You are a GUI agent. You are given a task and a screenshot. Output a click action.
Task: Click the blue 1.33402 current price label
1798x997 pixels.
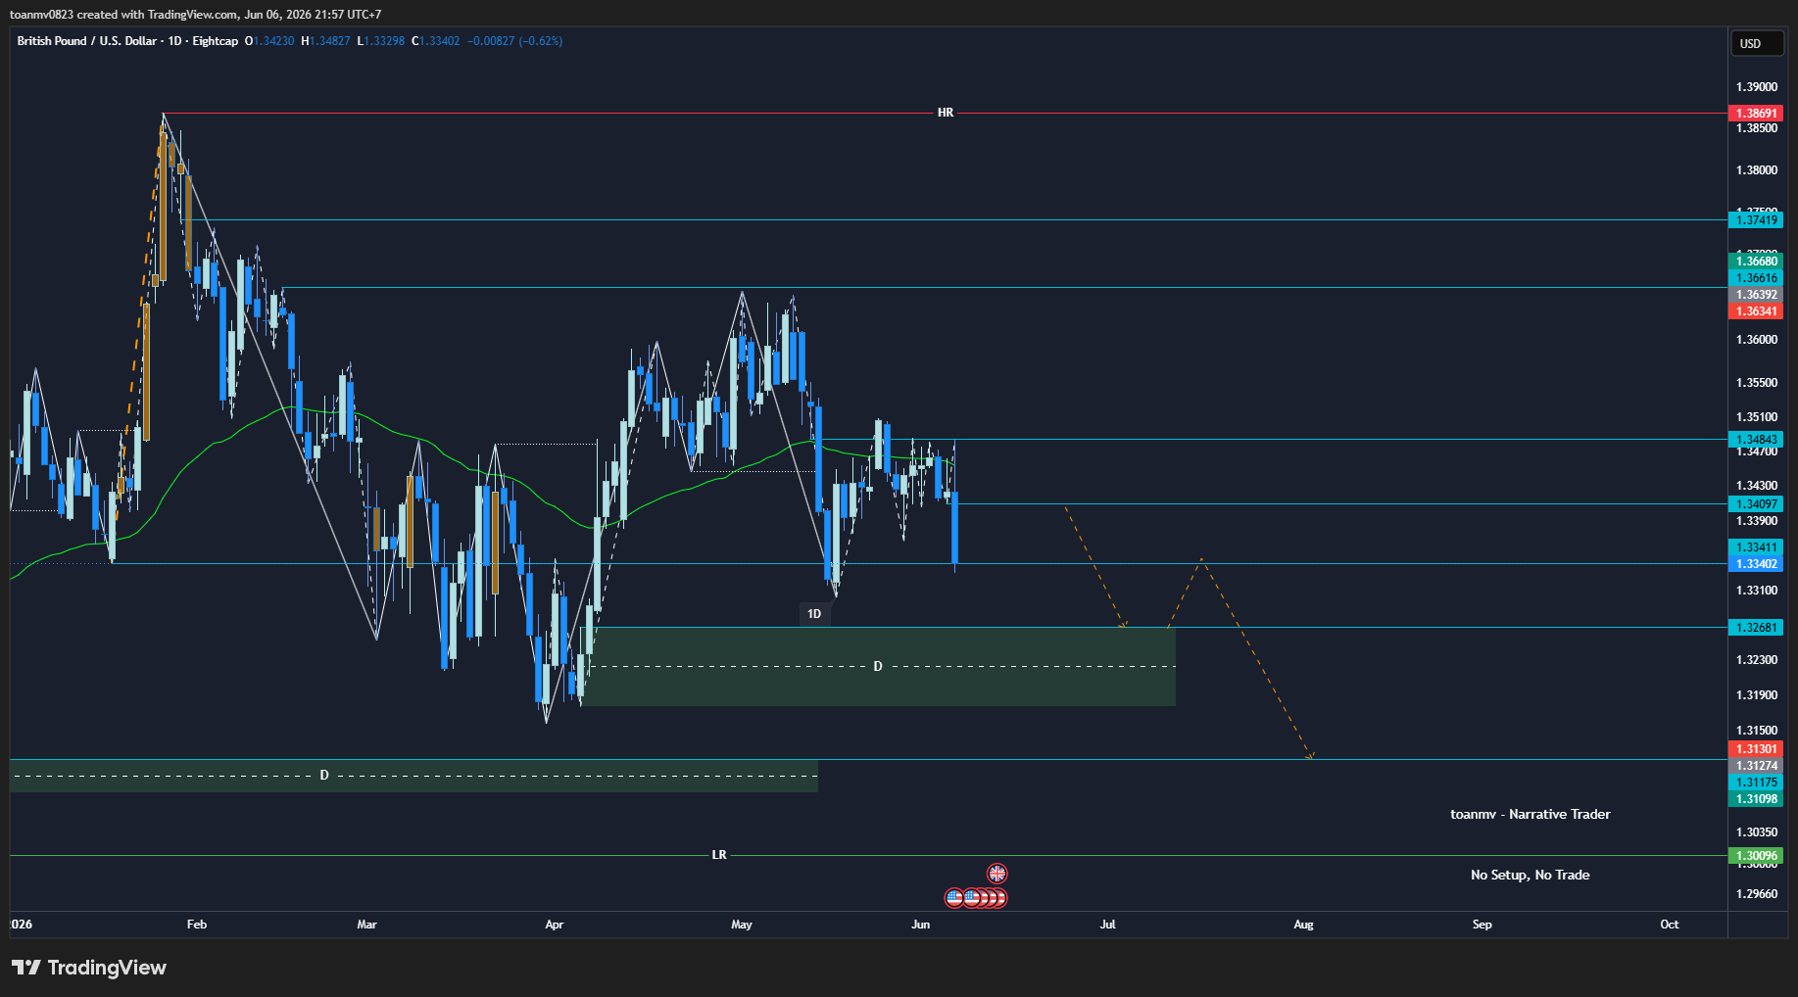pos(1757,564)
